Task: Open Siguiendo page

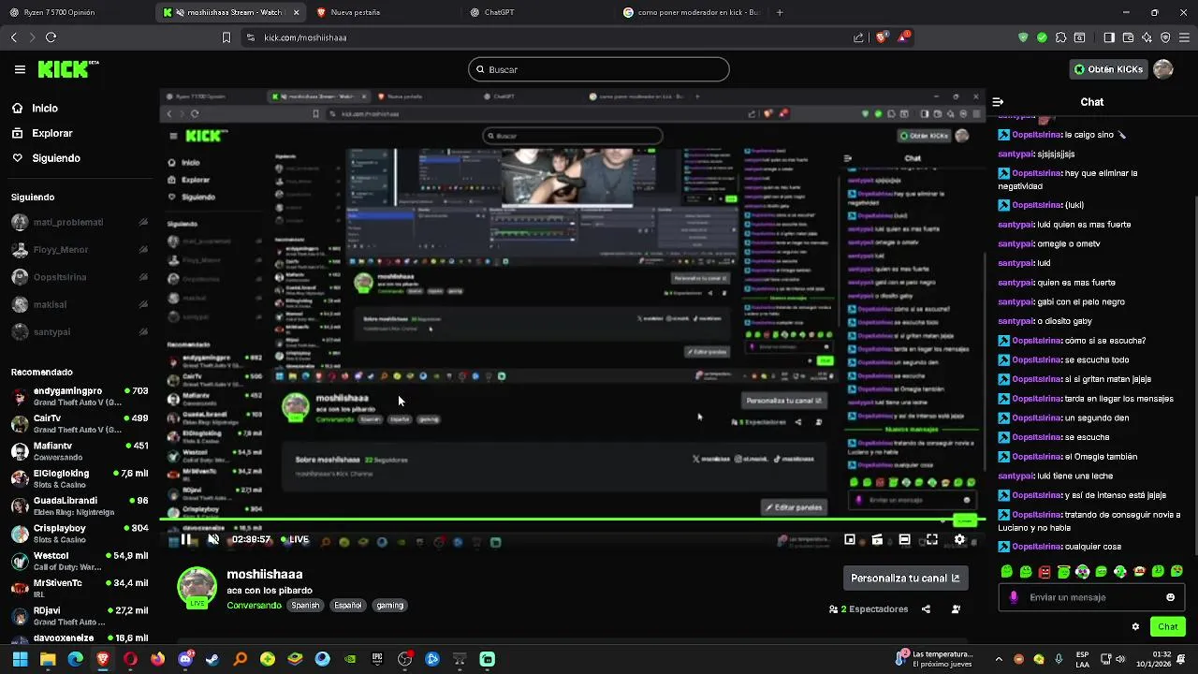Action: point(45,158)
